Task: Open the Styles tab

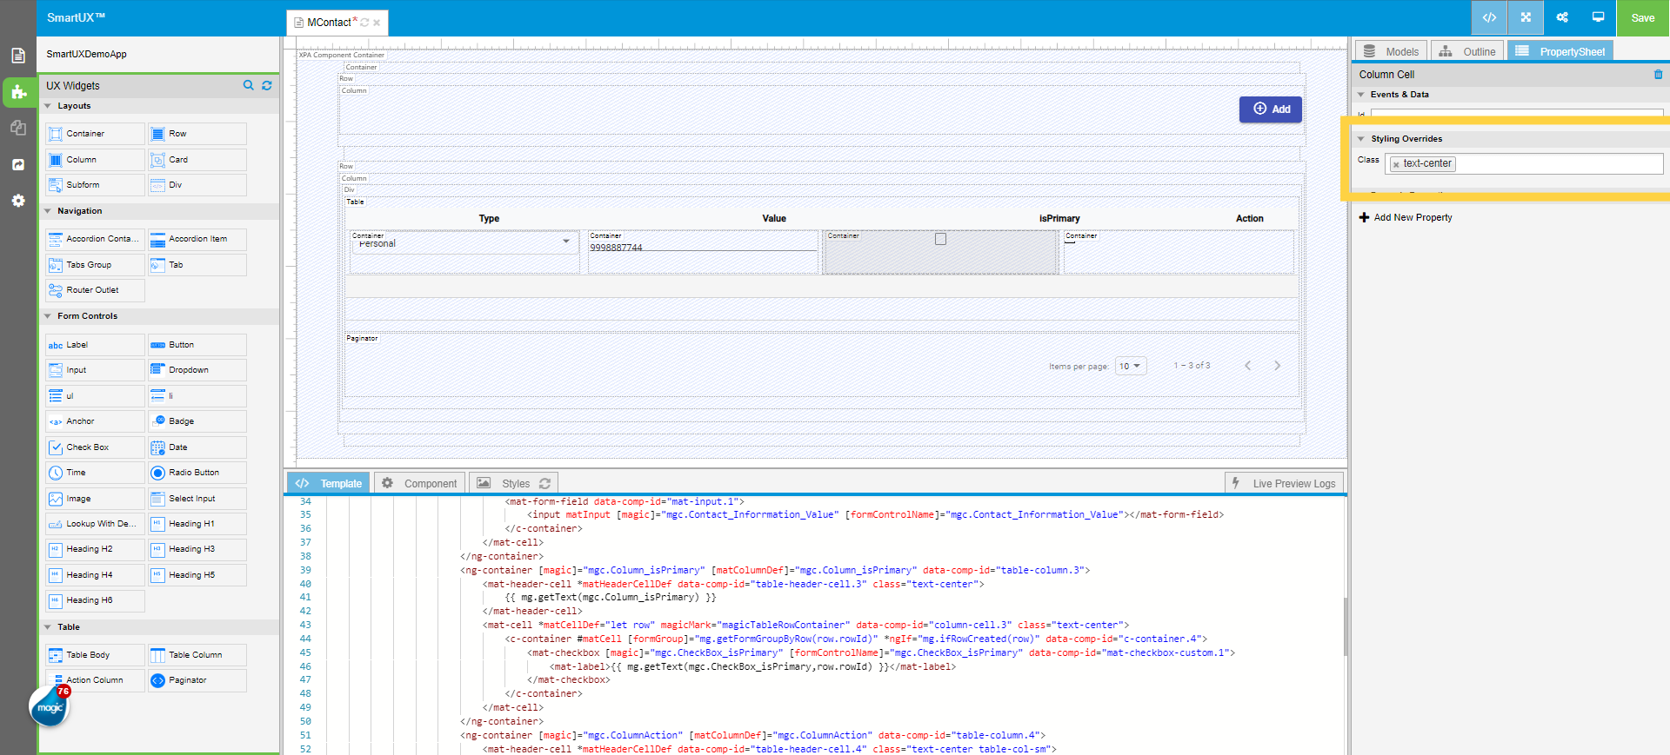Action: click(x=514, y=483)
